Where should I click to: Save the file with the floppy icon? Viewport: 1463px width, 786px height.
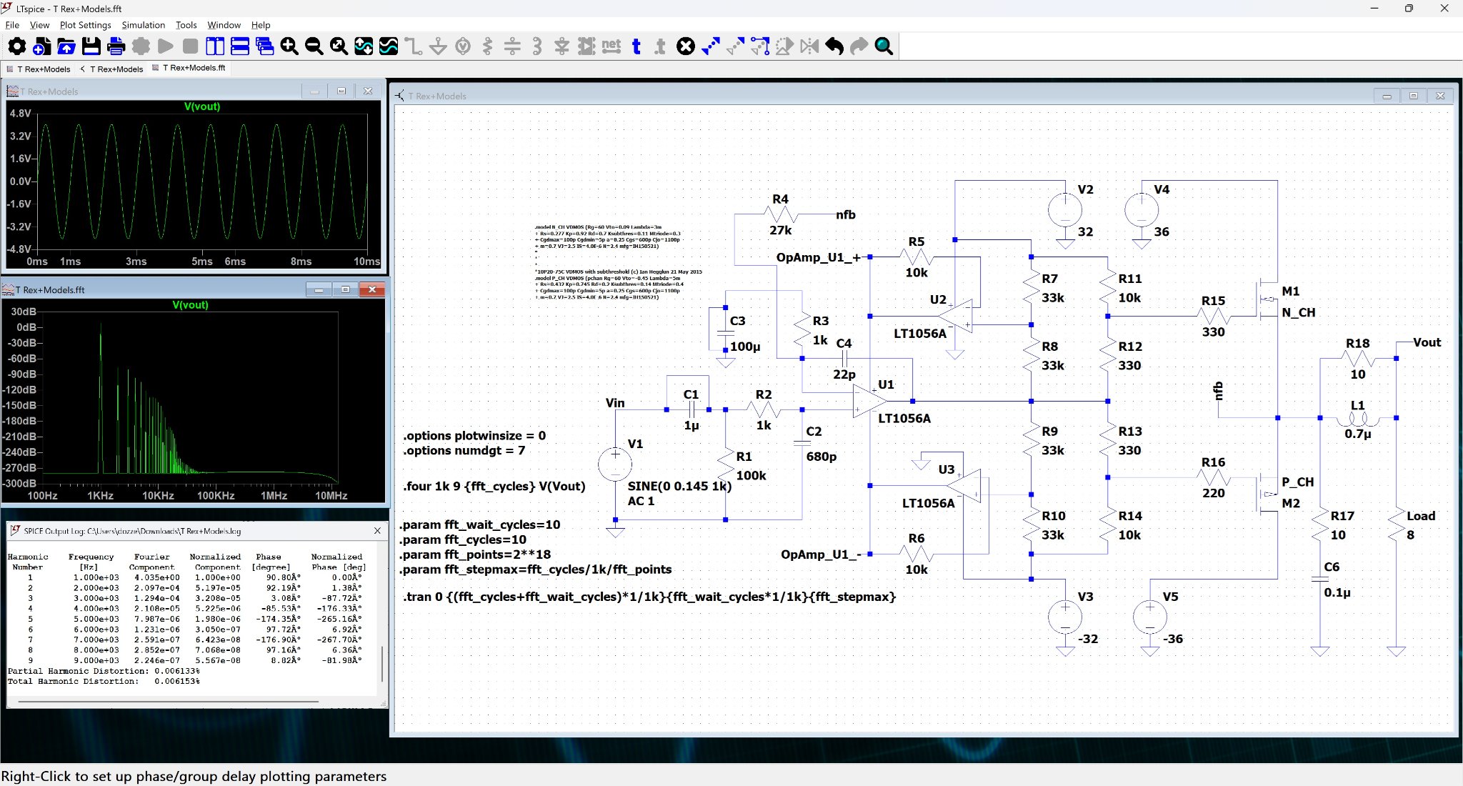point(91,46)
